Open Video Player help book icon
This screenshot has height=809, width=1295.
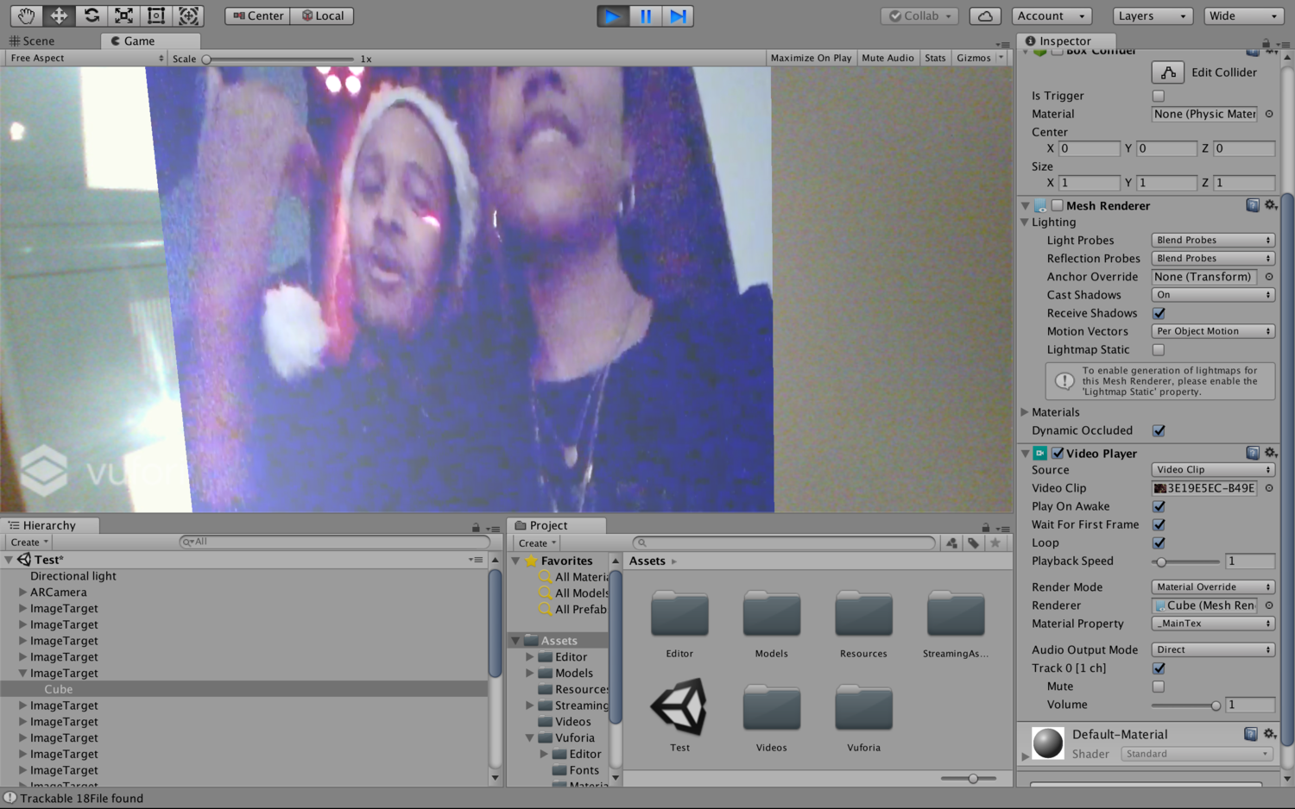coord(1253,453)
